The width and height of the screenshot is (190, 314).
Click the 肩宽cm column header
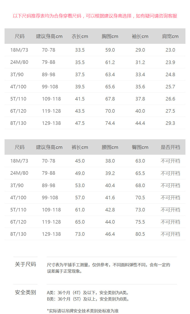point(170,36)
